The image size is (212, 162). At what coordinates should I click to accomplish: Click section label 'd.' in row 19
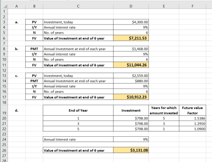(17, 111)
